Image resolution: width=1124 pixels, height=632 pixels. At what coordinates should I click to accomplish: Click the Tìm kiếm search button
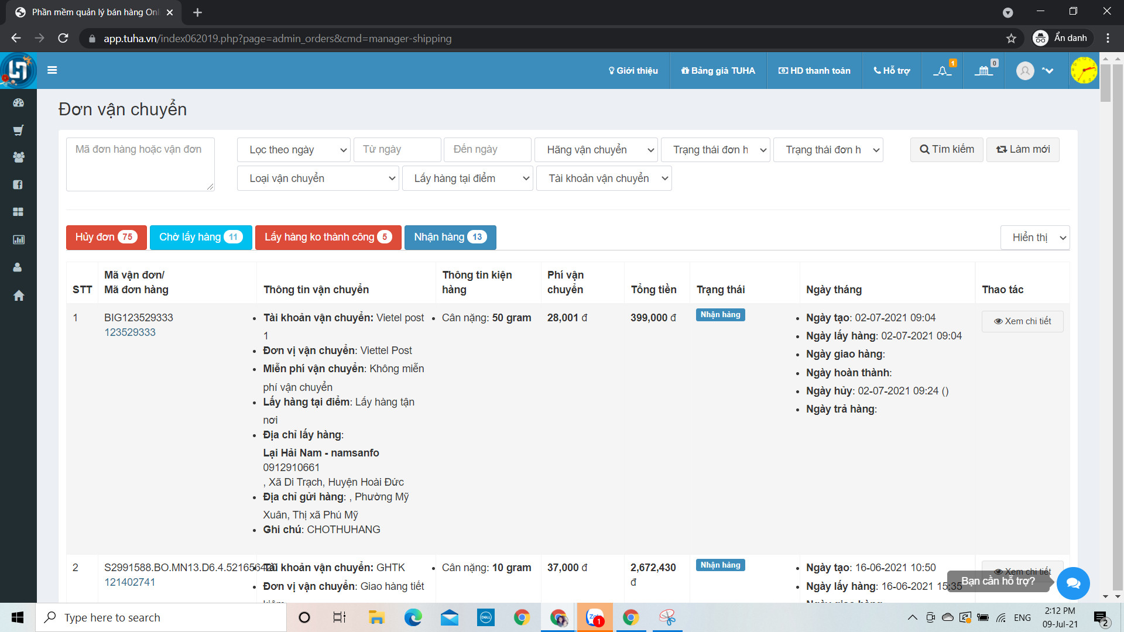click(946, 150)
